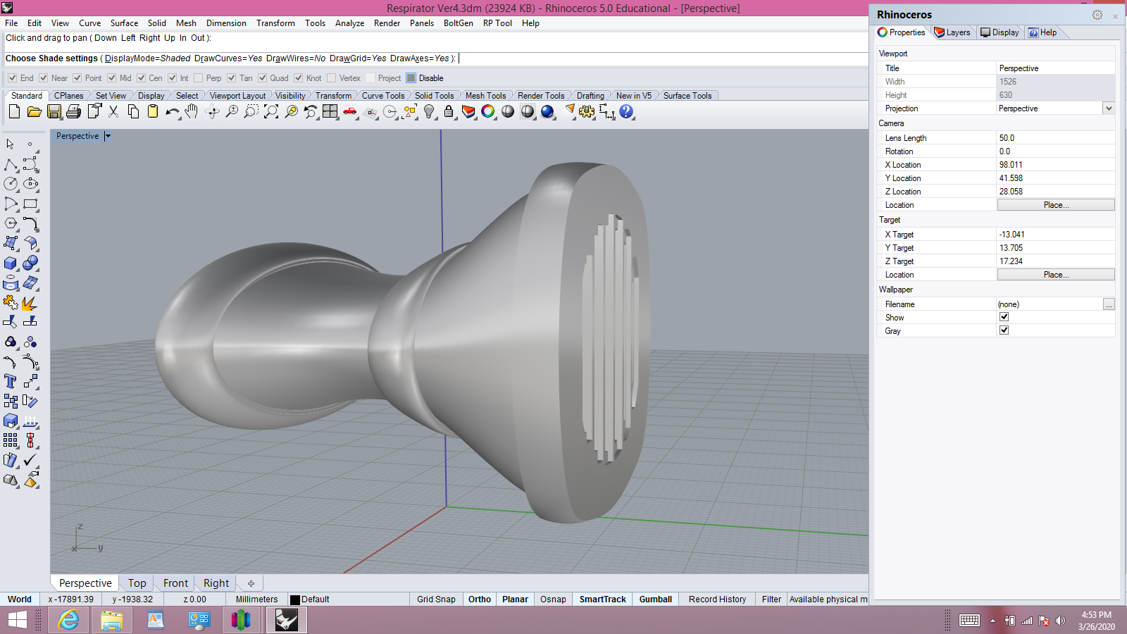Image resolution: width=1127 pixels, height=634 pixels.
Task: Toggle the Quad osnap checkbox
Action: click(263, 78)
